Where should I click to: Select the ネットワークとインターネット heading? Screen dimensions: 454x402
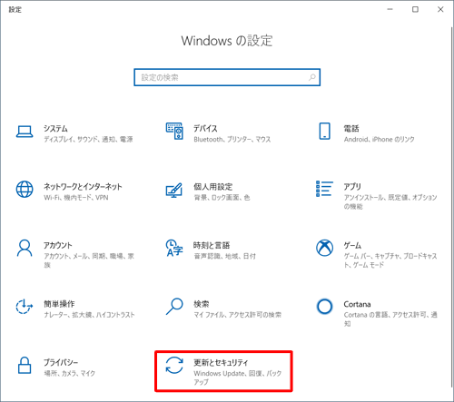click(x=83, y=187)
